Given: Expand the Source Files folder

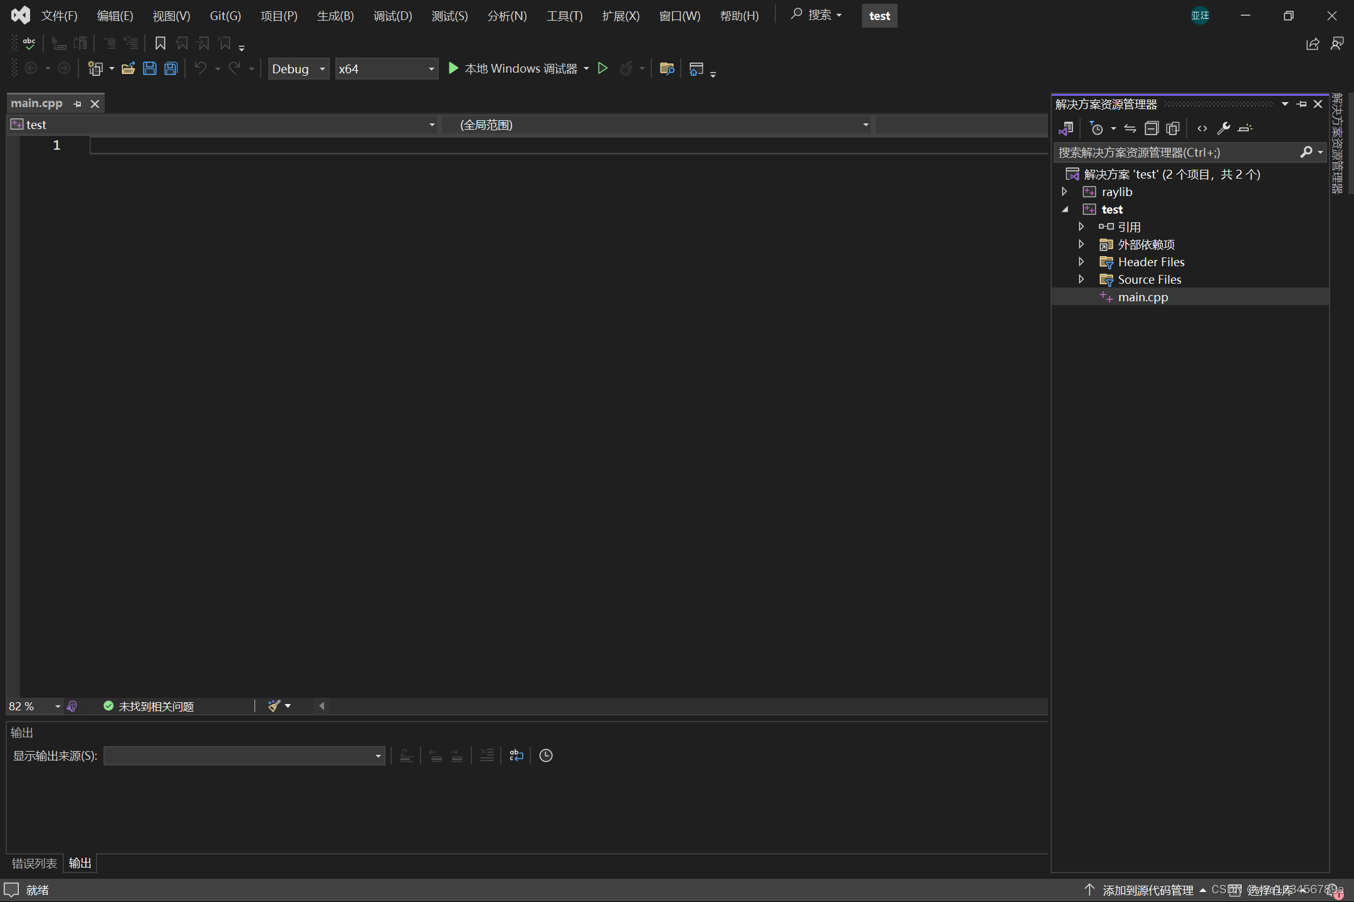Looking at the screenshot, I should [1081, 279].
